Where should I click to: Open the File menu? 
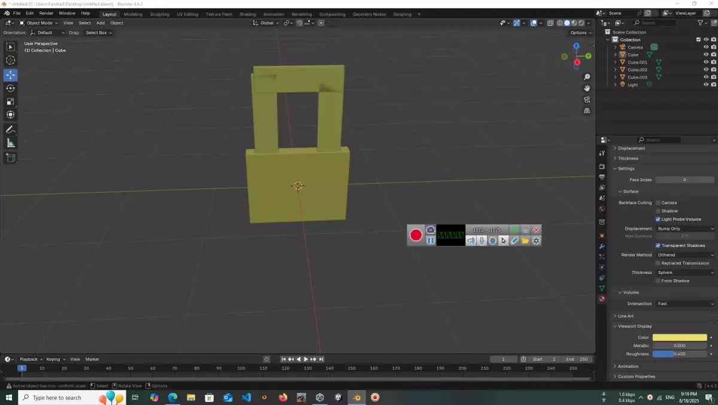coord(17,13)
